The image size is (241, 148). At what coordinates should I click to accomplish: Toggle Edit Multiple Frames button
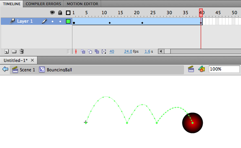point(97,51)
